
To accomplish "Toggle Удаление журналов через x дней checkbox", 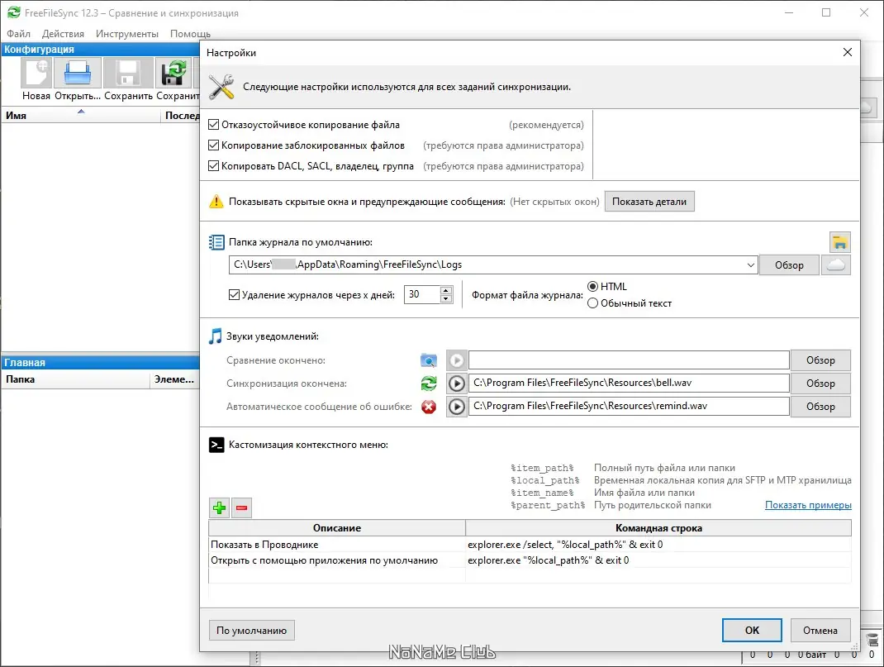I will (x=234, y=294).
